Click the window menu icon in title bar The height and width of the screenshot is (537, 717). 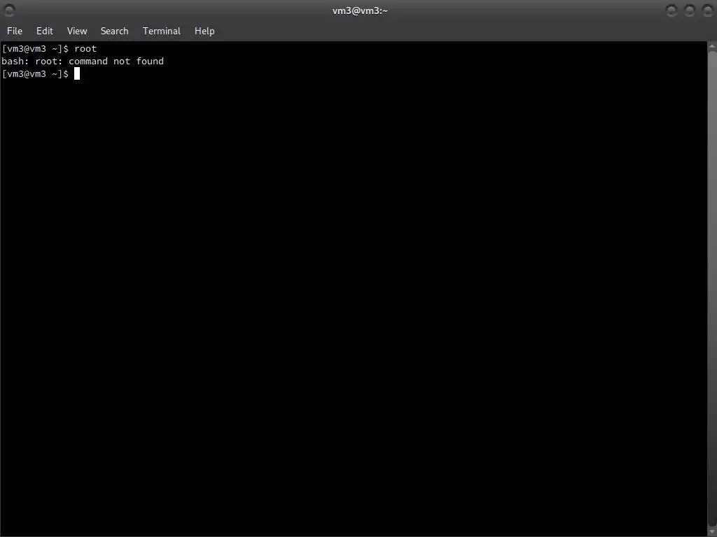tap(8, 10)
